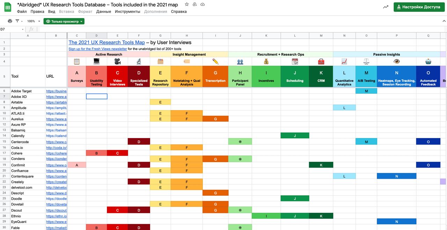The width and height of the screenshot is (447, 230).
Task: Click the Centercode participant panel radio mark
Action: click(240, 141)
